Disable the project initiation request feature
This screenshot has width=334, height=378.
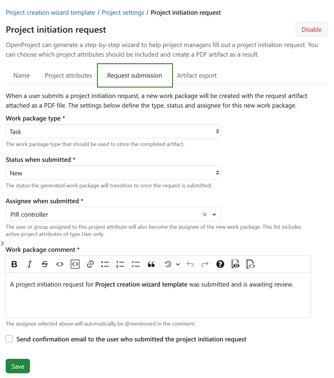click(x=311, y=29)
